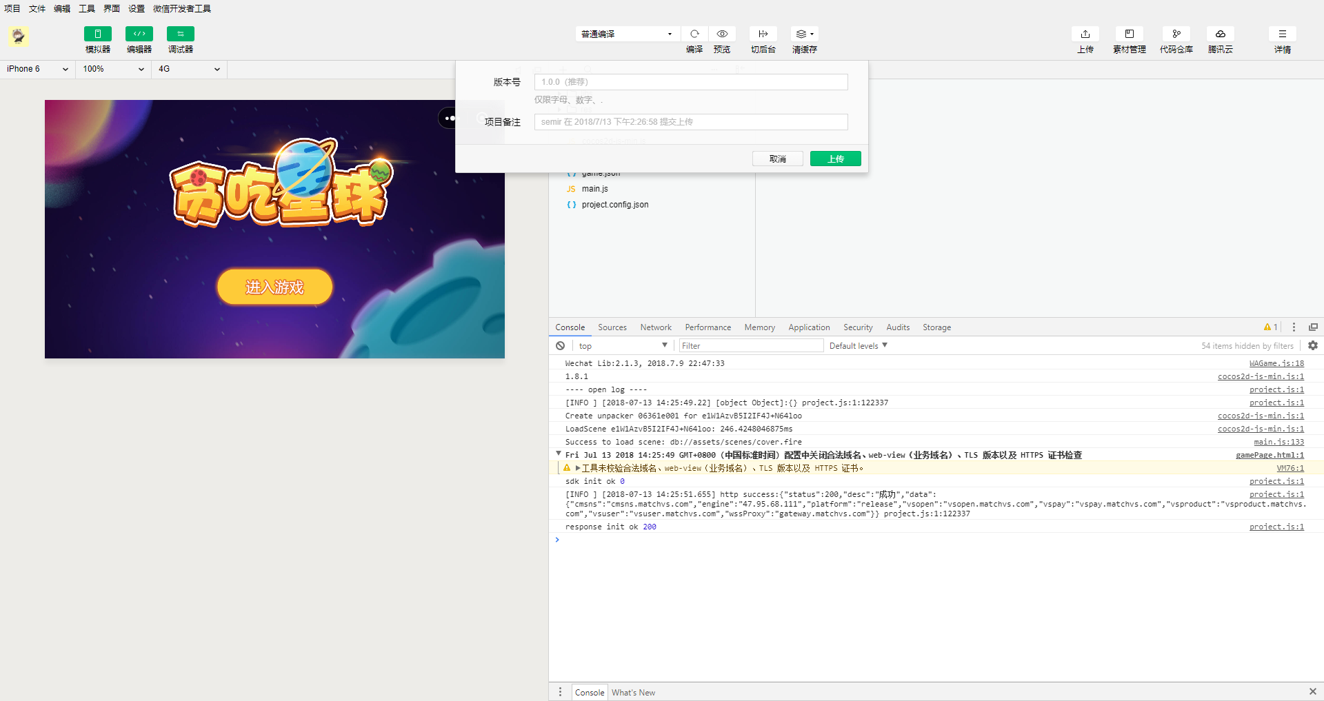
Task: Switch to the Security tab
Action: [x=859, y=327]
